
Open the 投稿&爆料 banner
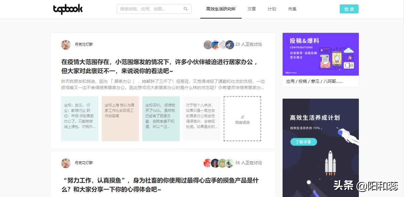tap(321, 54)
